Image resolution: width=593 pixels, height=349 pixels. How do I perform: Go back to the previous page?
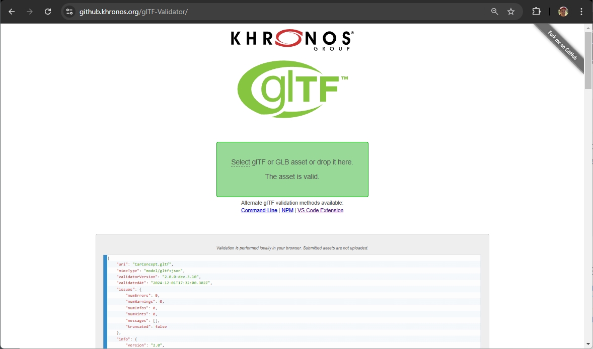click(x=12, y=12)
